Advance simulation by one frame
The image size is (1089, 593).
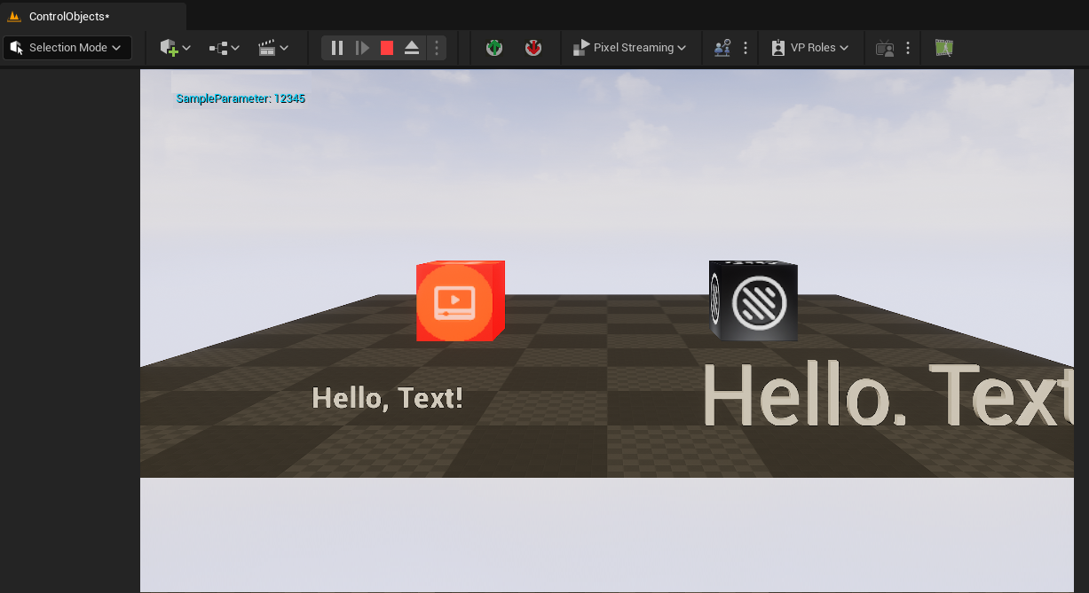click(362, 48)
